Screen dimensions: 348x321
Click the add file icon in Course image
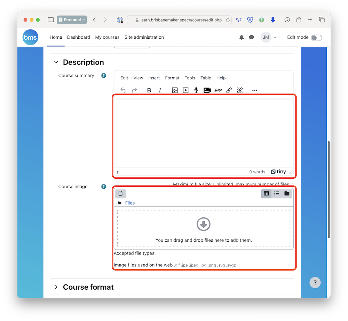(120, 194)
